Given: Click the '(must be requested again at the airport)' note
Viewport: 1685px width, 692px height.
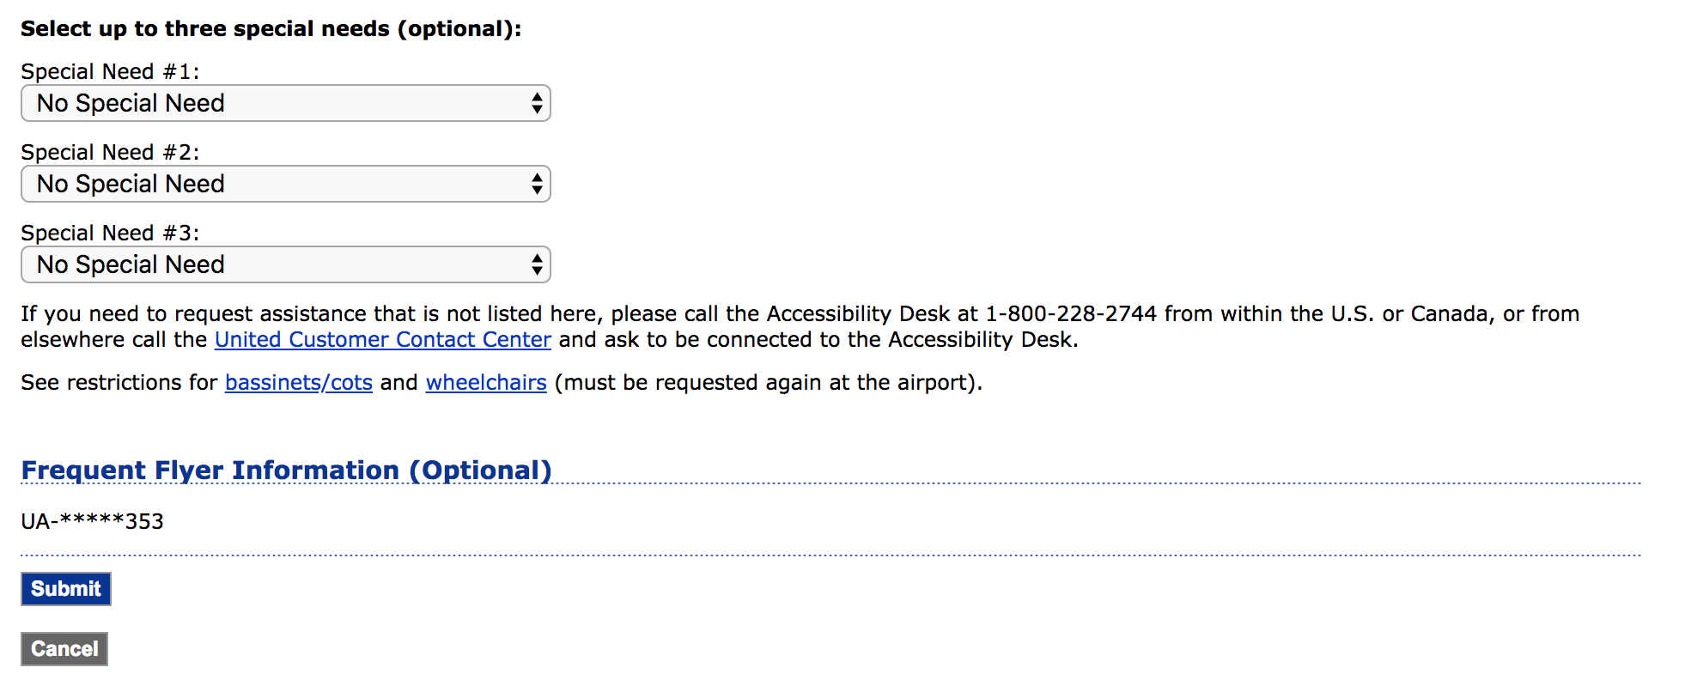Looking at the screenshot, I should point(768,382).
